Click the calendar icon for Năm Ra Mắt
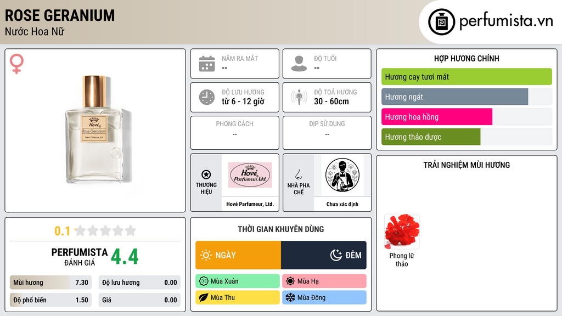 pos(207,64)
